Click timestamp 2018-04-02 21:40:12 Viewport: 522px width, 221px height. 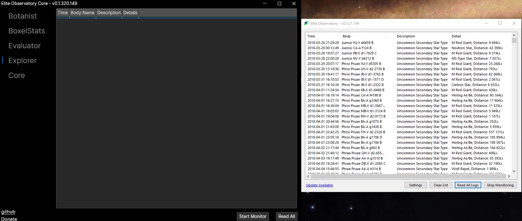coord(323,153)
